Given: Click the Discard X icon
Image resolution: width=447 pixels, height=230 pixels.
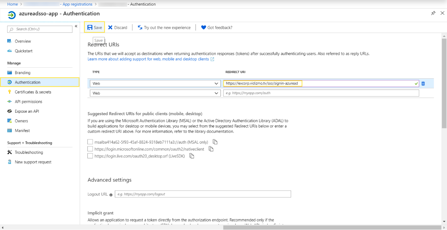Looking at the screenshot, I should (x=110, y=27).
